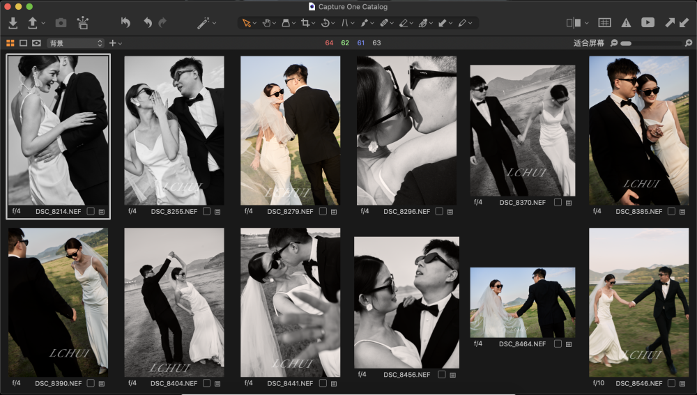
Task: Tick the checkbox for DSC_8370.NEF
Action: coord(557,203)
